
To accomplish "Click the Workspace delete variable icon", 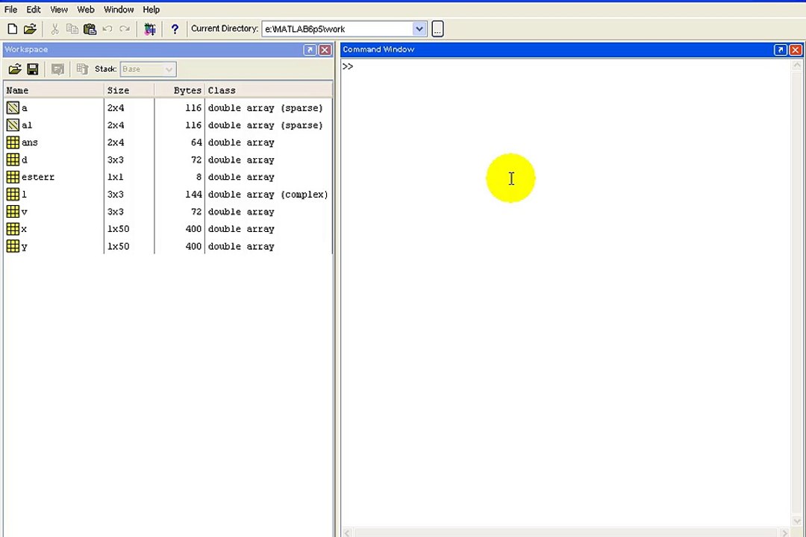I will 82,69.
